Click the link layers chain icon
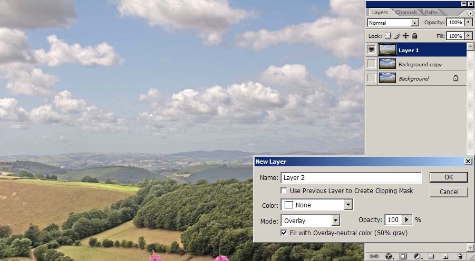 tap(374, 256)
